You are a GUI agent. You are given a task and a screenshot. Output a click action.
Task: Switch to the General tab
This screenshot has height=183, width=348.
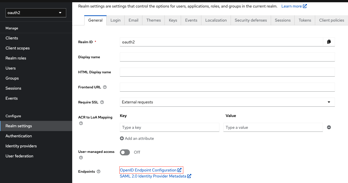click(95, 20)
